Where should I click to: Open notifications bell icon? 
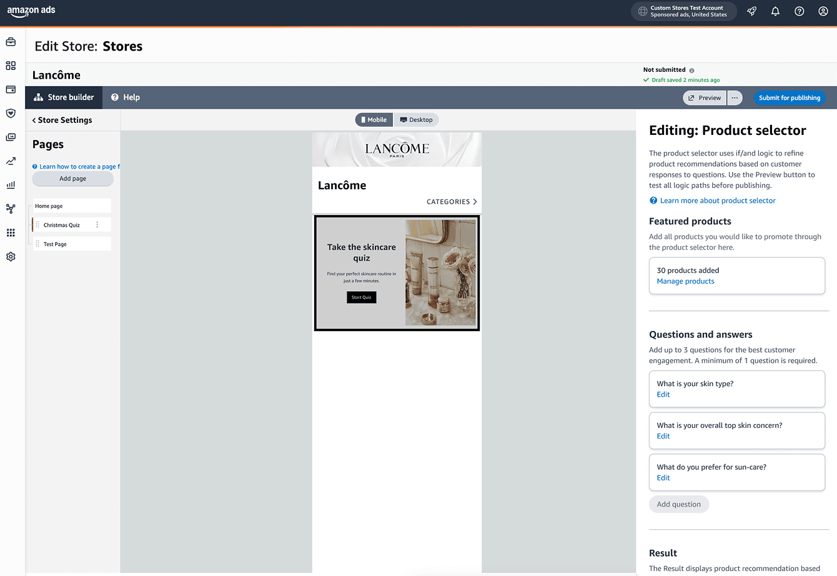click(775, 11)
